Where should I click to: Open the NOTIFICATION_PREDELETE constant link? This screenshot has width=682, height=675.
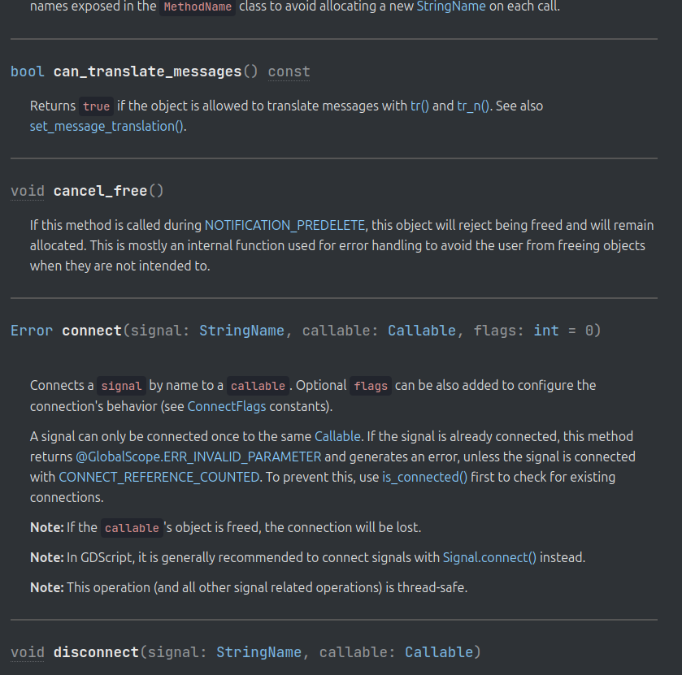click(x=285, y=225)
